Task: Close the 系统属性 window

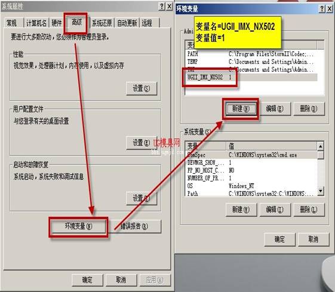Action: 170,6
